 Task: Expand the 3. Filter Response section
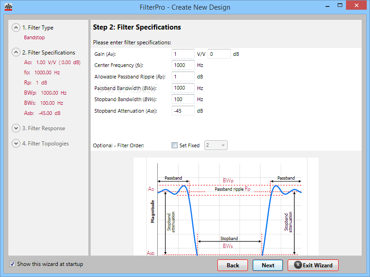tap(16, 128)
